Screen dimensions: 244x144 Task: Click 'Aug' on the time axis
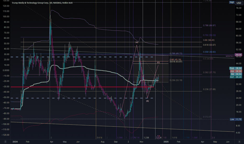(102, 142)
